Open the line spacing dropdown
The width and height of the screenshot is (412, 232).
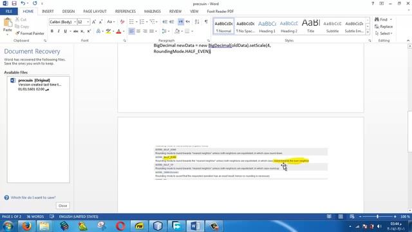(x=165, y=32)
